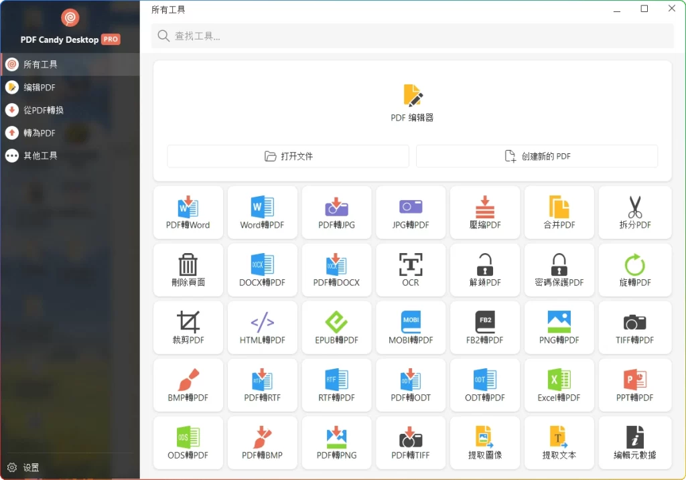
Task: Select the Excel轉PDF tool
Action: coord(559,385)
